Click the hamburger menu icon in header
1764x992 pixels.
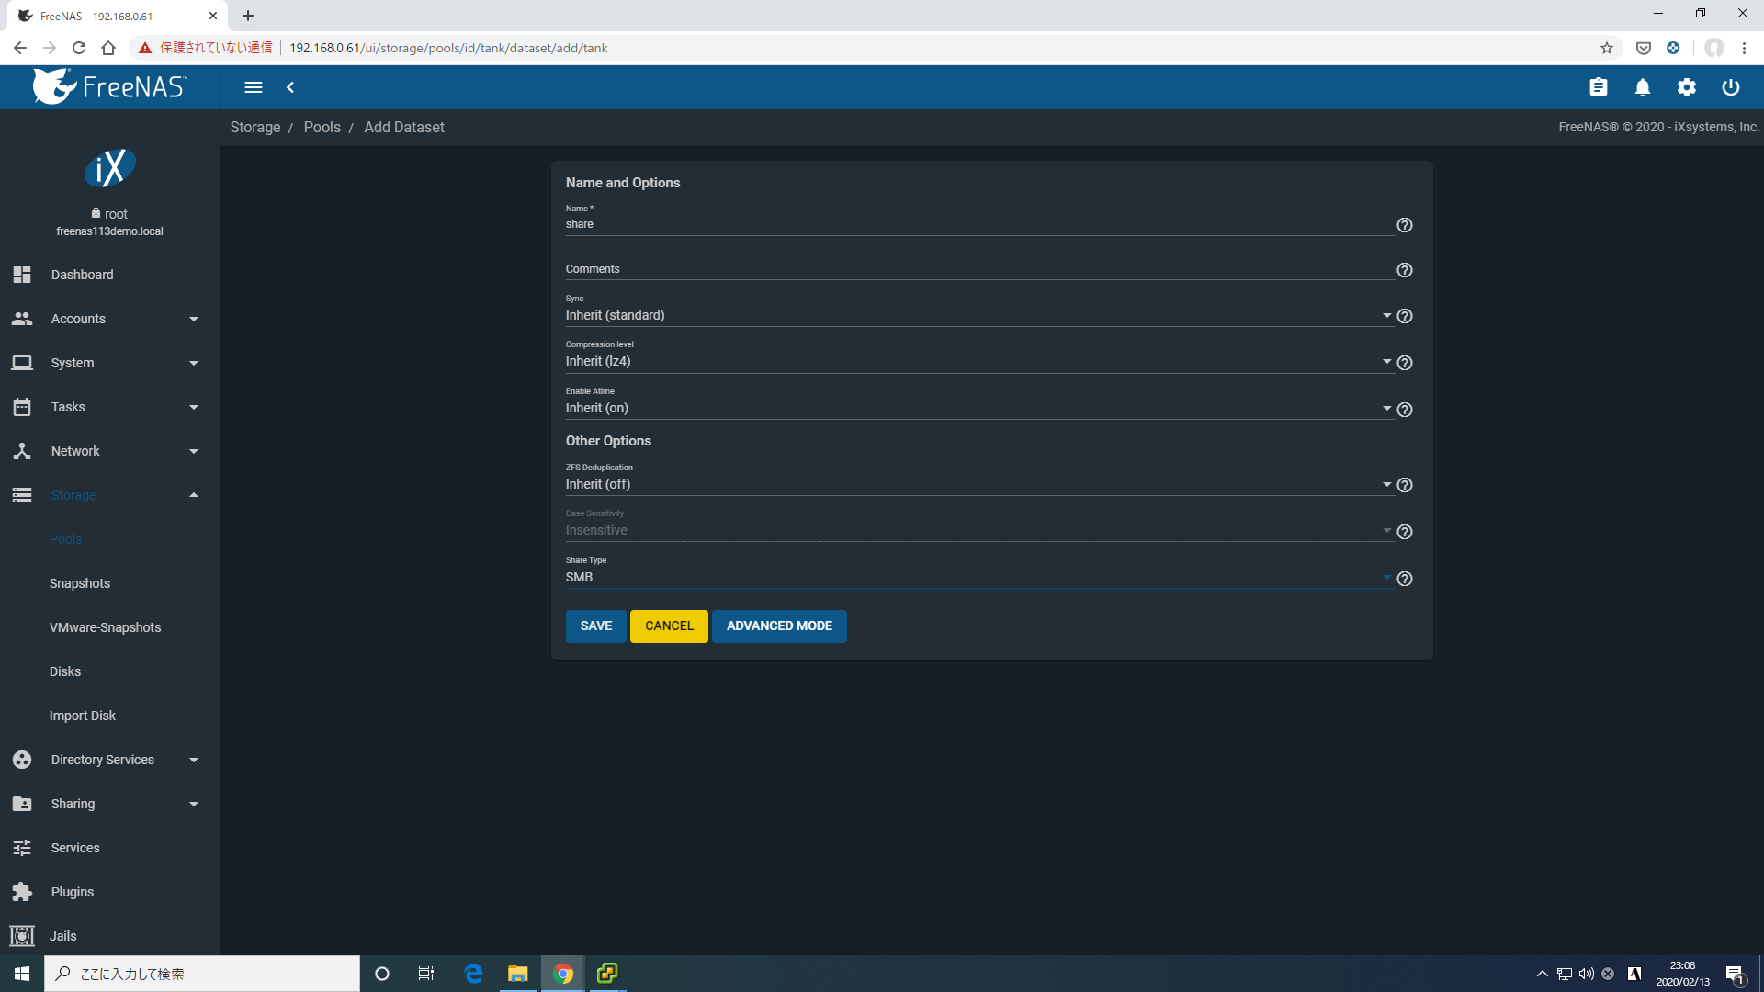pyautogui.click(x=254, y=87)
